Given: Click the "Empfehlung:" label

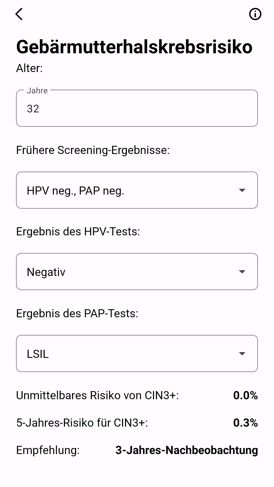Looking at the screenshot, I should 48,450.
